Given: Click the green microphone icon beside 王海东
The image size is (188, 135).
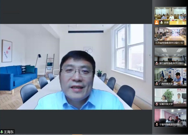Looking at the screenshot, I should [2, 132].
